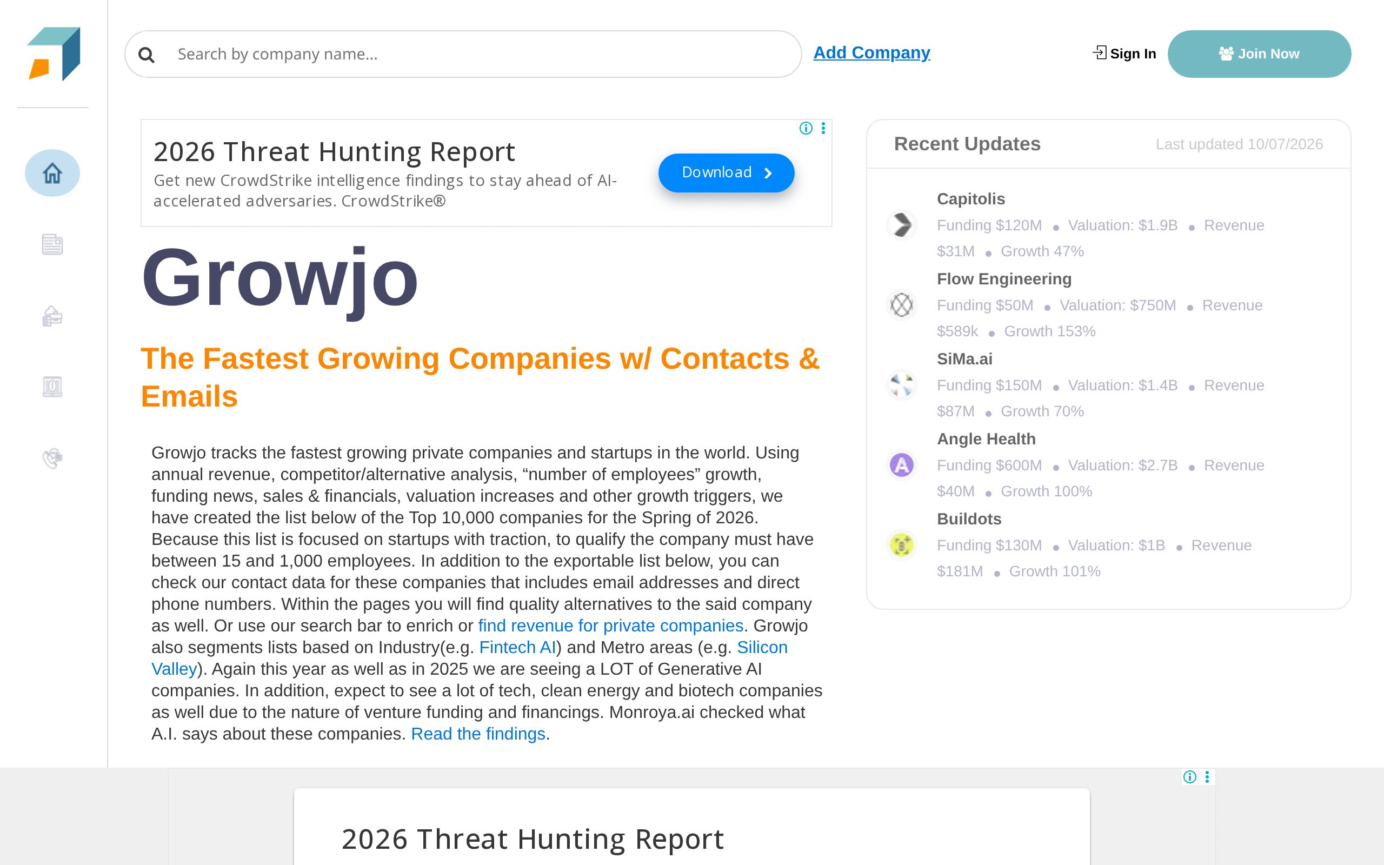Open the news page sidebar icon
This screenshot has width=1384, height=865.
click(52, 244)
